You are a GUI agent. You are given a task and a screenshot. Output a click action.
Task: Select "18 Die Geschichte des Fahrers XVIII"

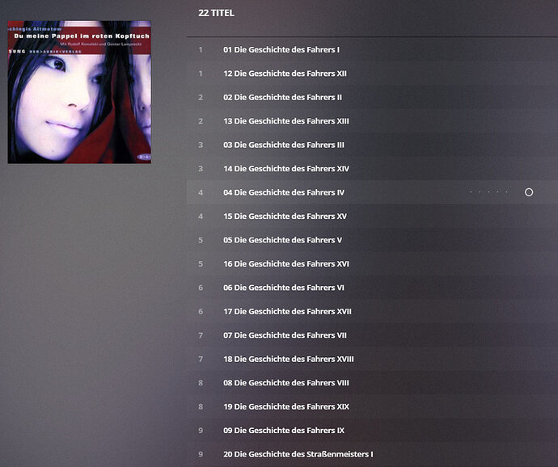click(289, 360)
